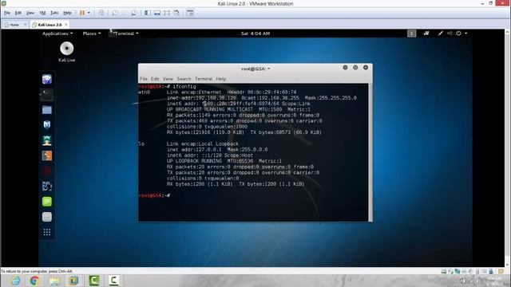The image size is (511, 287).
Task: Open the VMware File menu
Action: click(7, 13)
